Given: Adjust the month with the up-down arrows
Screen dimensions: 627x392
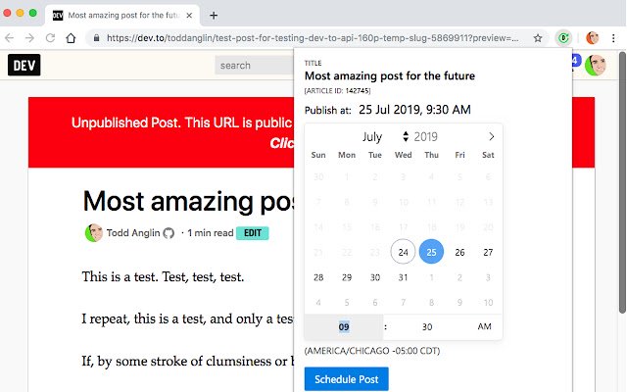Looking at the screenshot, I should coord(406,136).
